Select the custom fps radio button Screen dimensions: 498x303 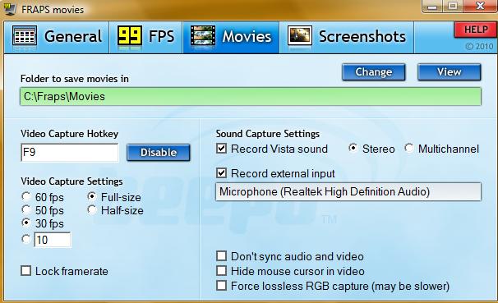(26, 239)
